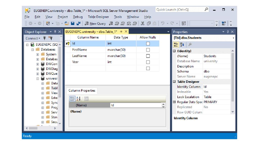Screen dimensions: 259x145
Task: Collapse the Table Designer property group
Action: coord(174,82)
